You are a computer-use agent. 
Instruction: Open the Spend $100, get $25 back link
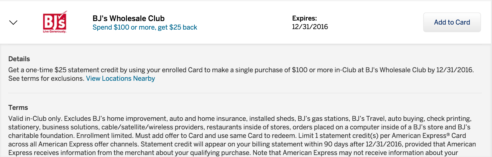click(145, 27)
